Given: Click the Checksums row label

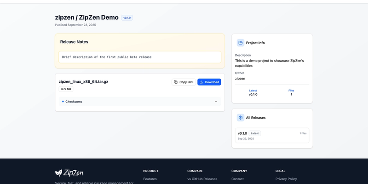Looking at the screenshot, I should (74, 102).
